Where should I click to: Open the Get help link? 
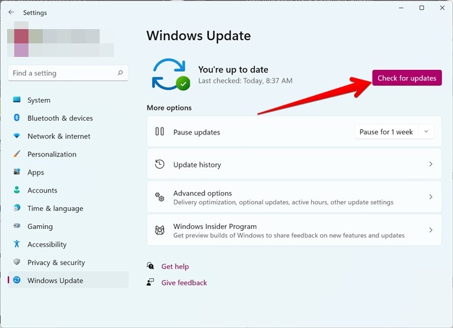175,266
